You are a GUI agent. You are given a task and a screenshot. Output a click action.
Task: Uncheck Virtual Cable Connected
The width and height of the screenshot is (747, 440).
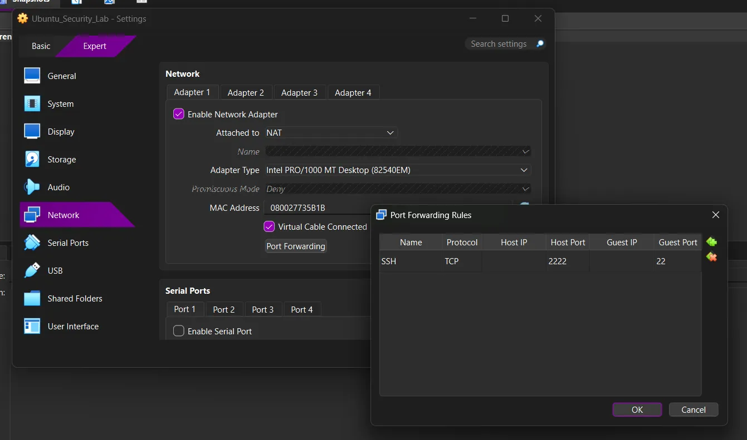pyautogui.click(x=269, y=226)
